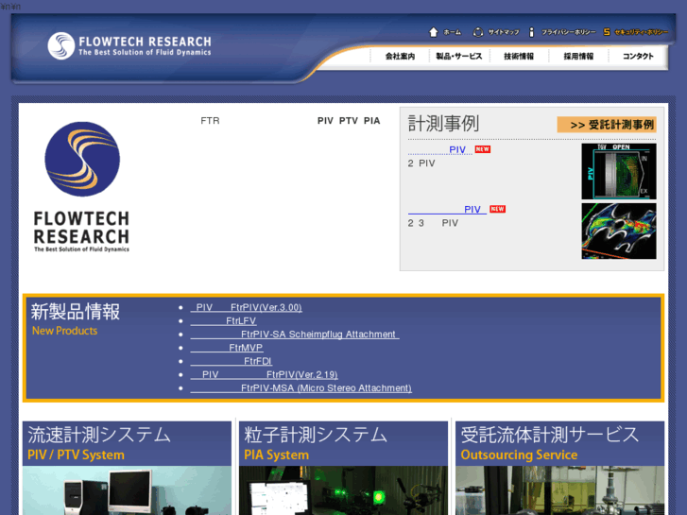
Task: Open the セキュリティポリシー link
Action: [x=641, y=32]
